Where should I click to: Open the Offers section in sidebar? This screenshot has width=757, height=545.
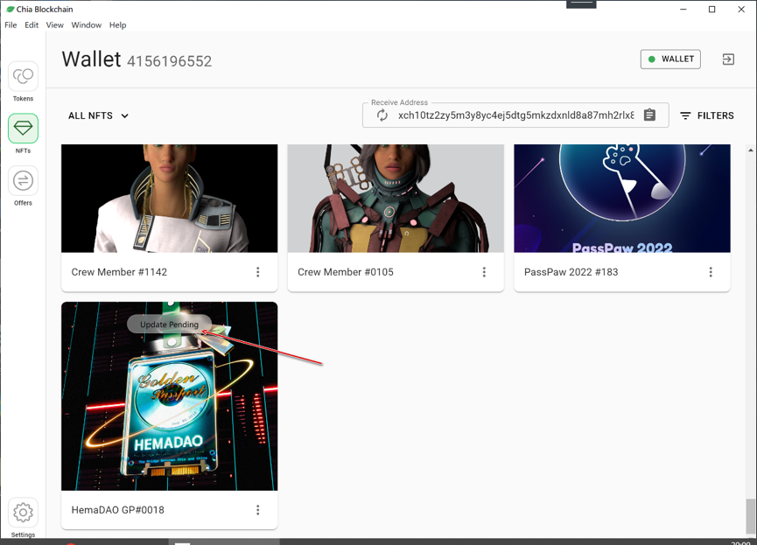[x=23, y=181]
